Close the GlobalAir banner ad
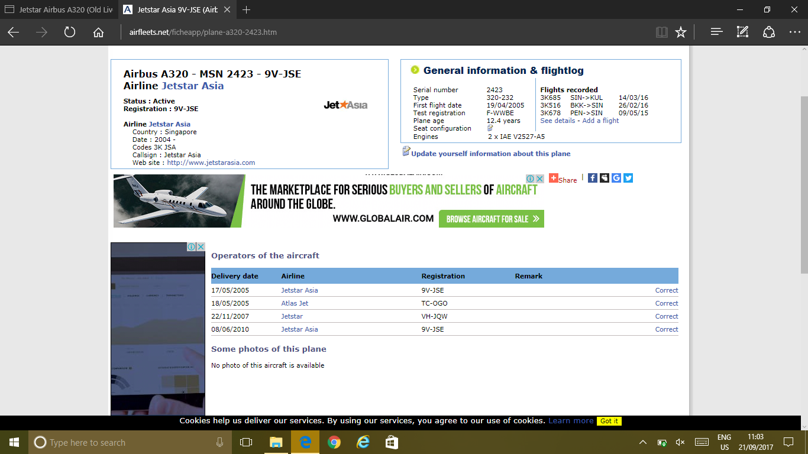Viewport: 808px width, 454px height. coord(539,179)
